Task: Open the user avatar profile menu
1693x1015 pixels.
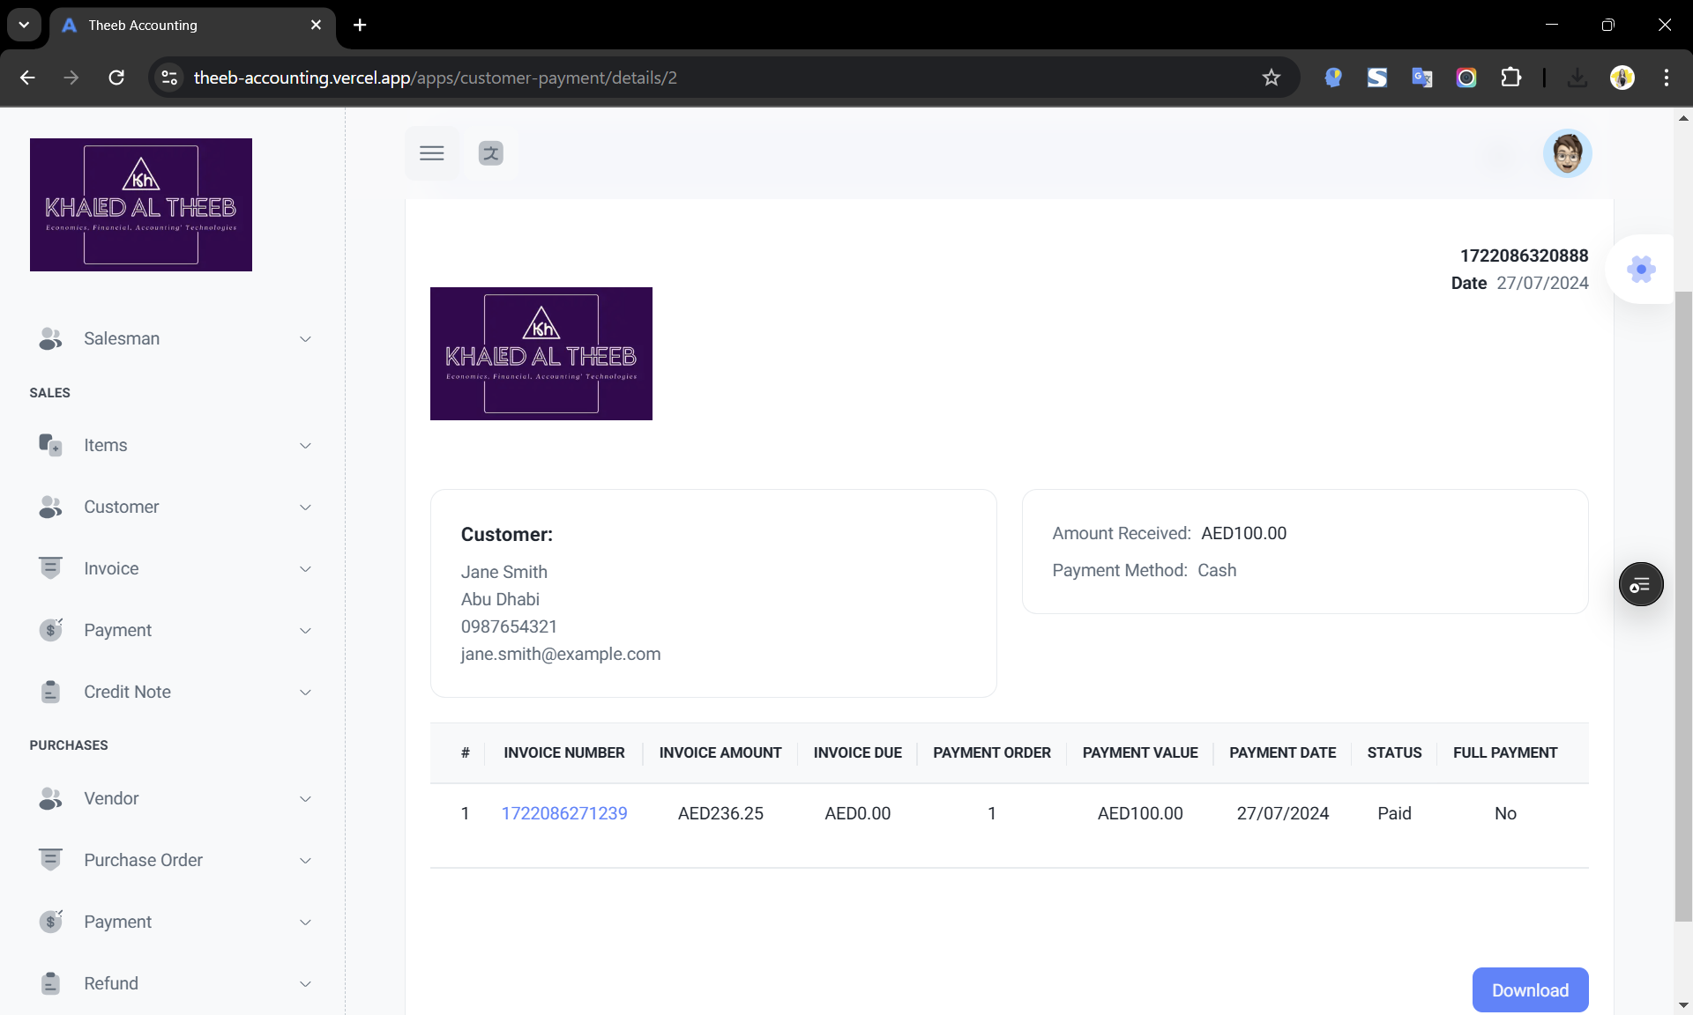Action: point(1567,153)
